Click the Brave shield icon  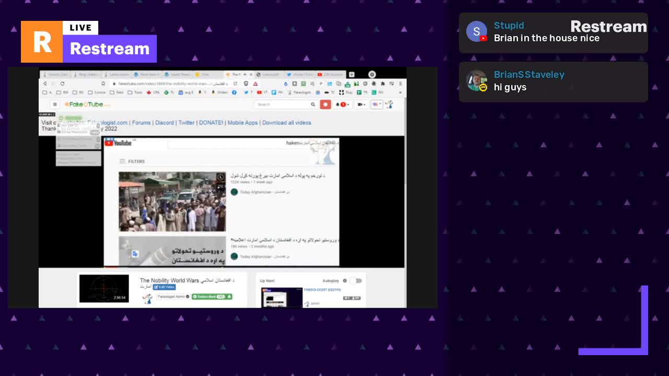coord(246,84)
